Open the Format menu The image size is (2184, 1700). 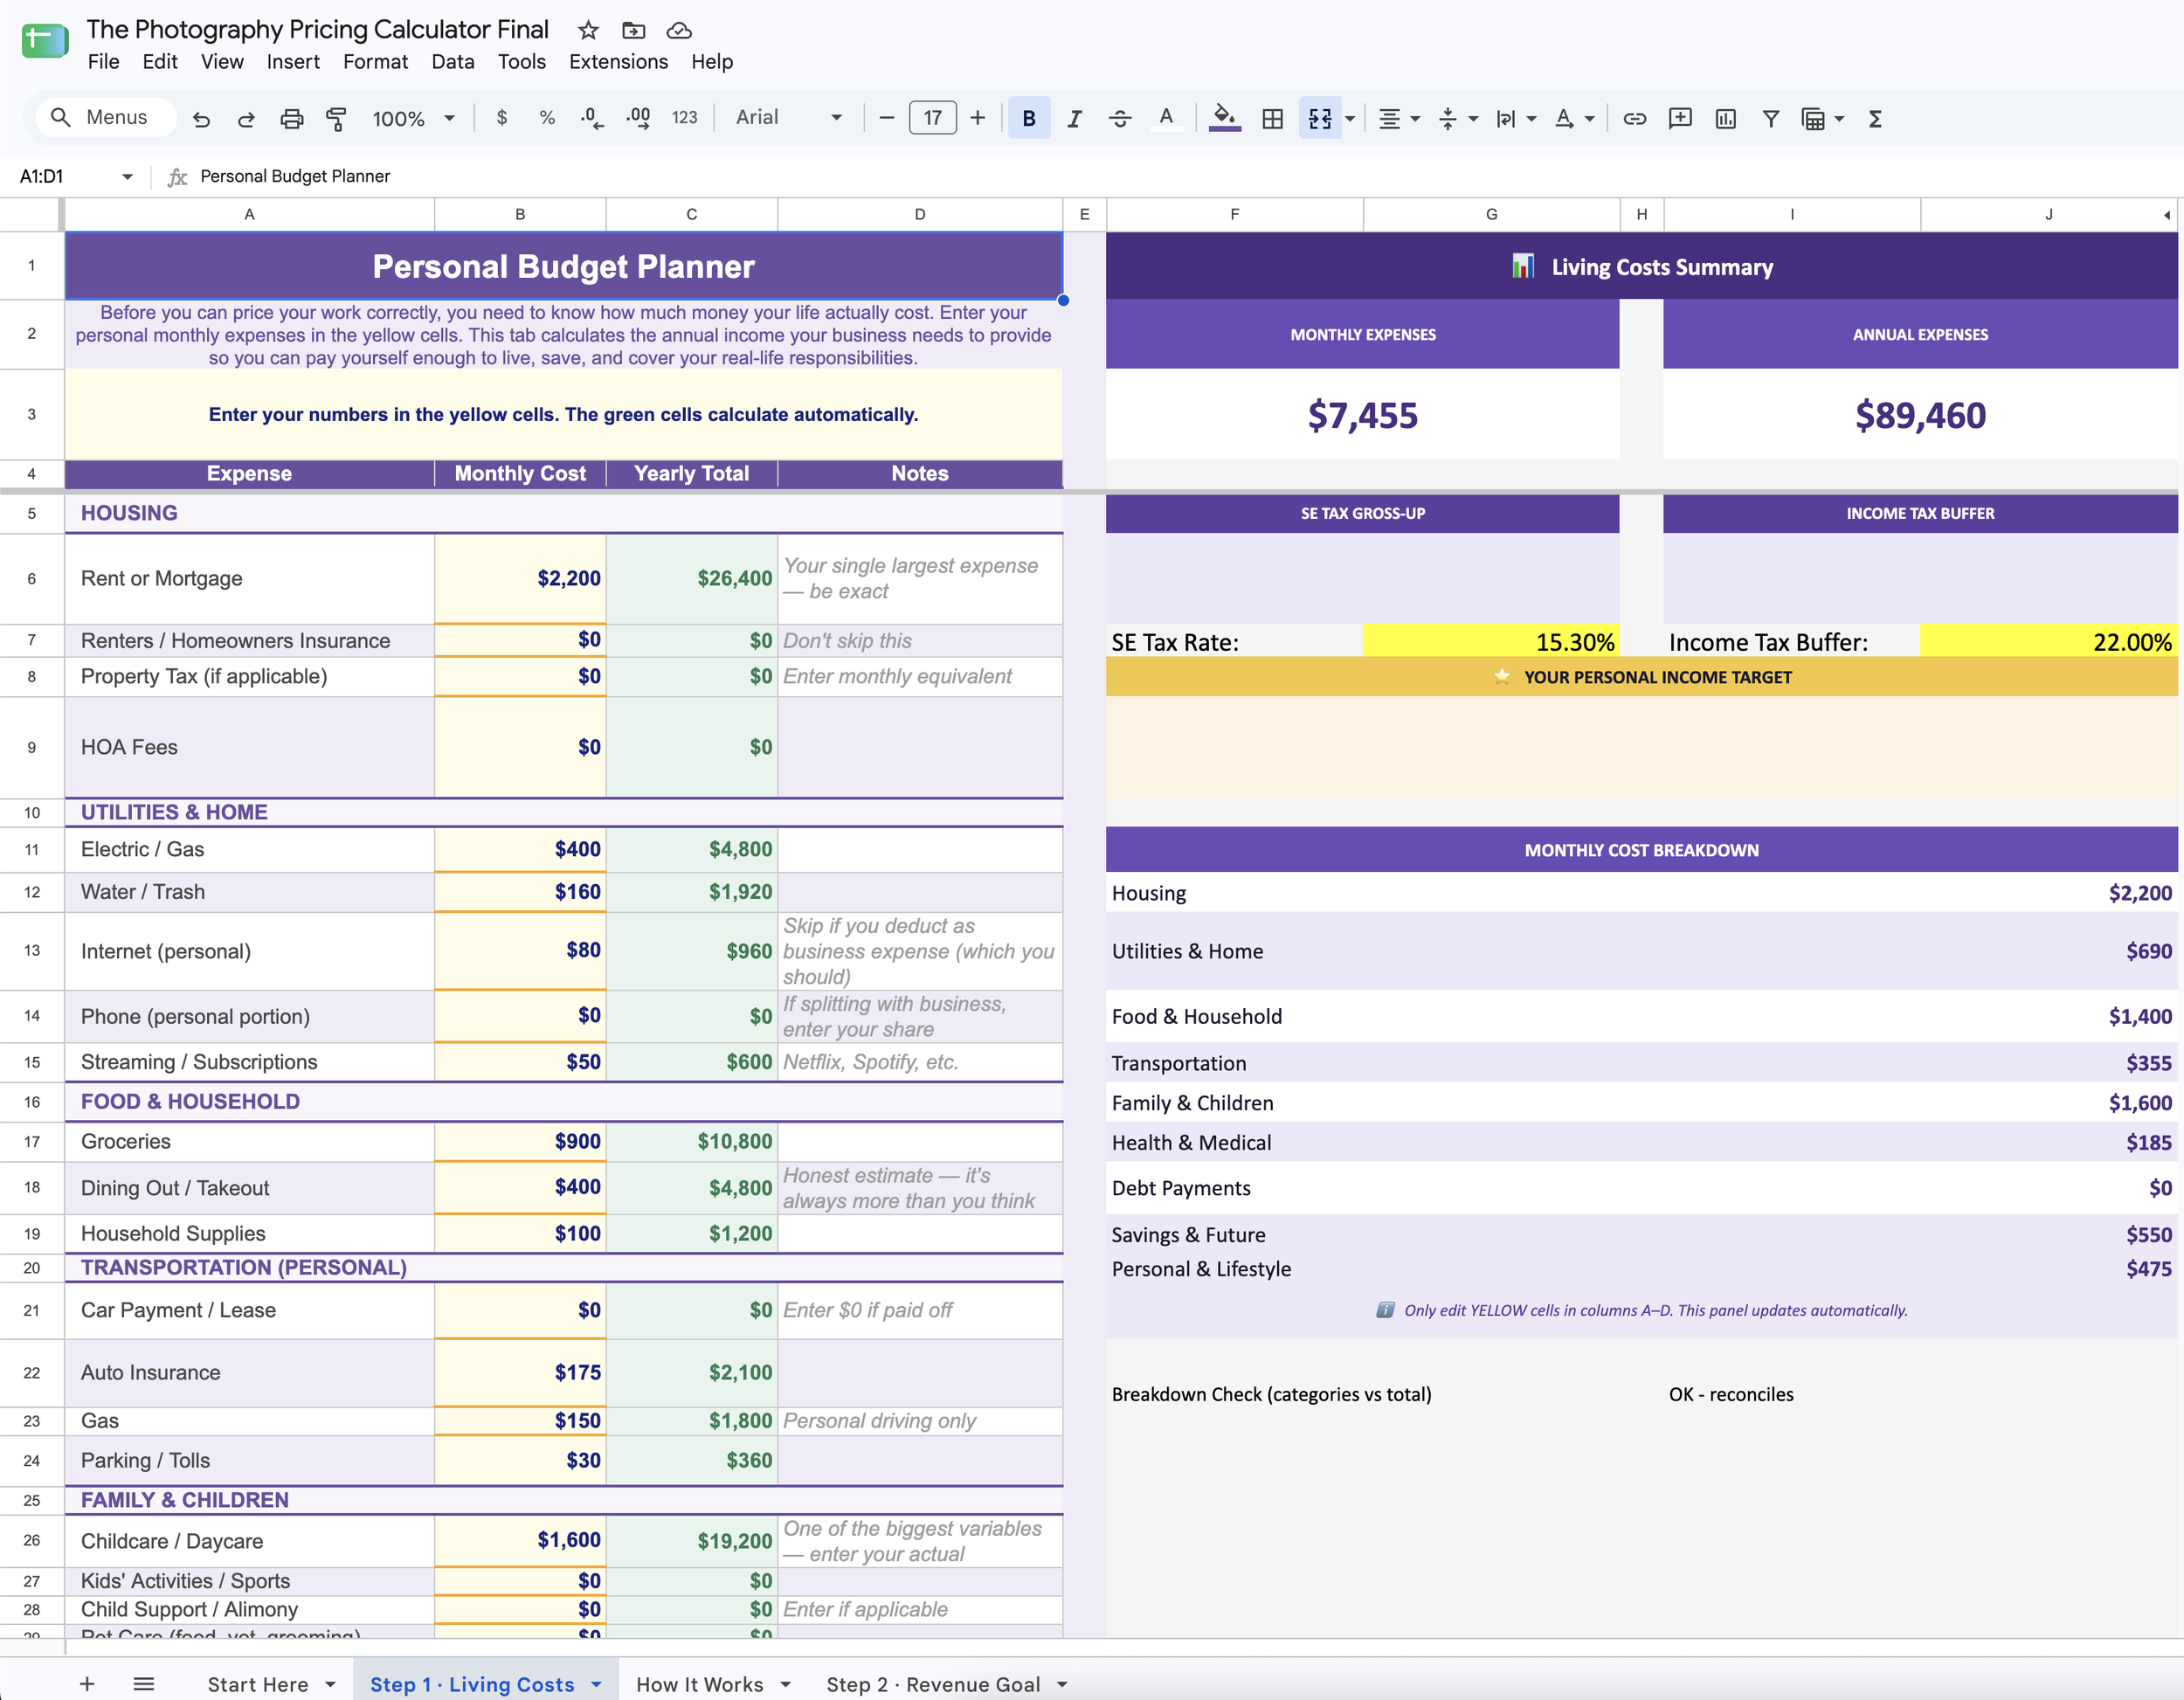(375, 62)
